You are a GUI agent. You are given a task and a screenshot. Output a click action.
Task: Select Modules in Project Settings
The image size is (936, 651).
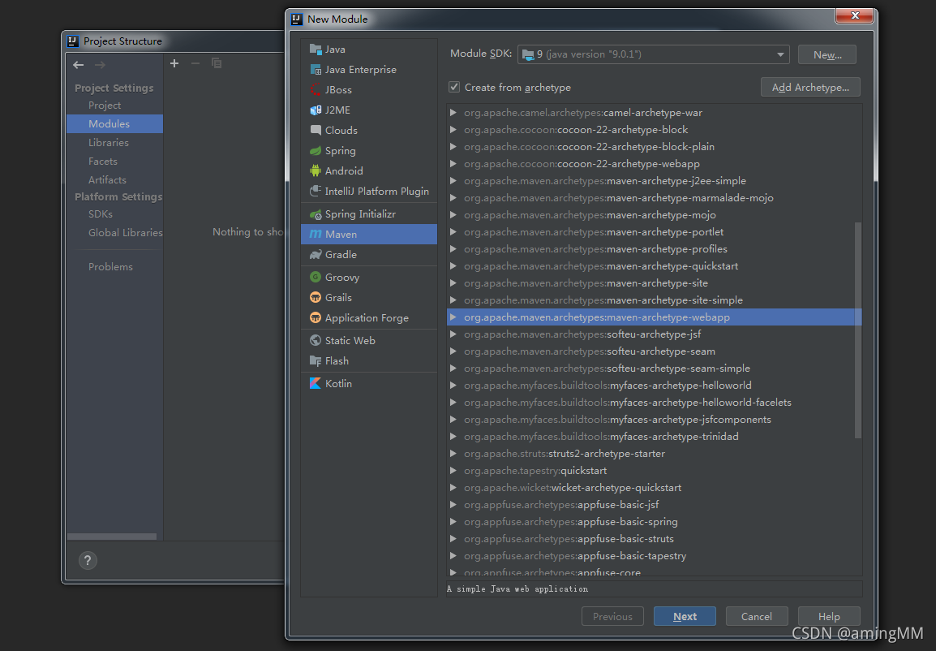(114, 123)
